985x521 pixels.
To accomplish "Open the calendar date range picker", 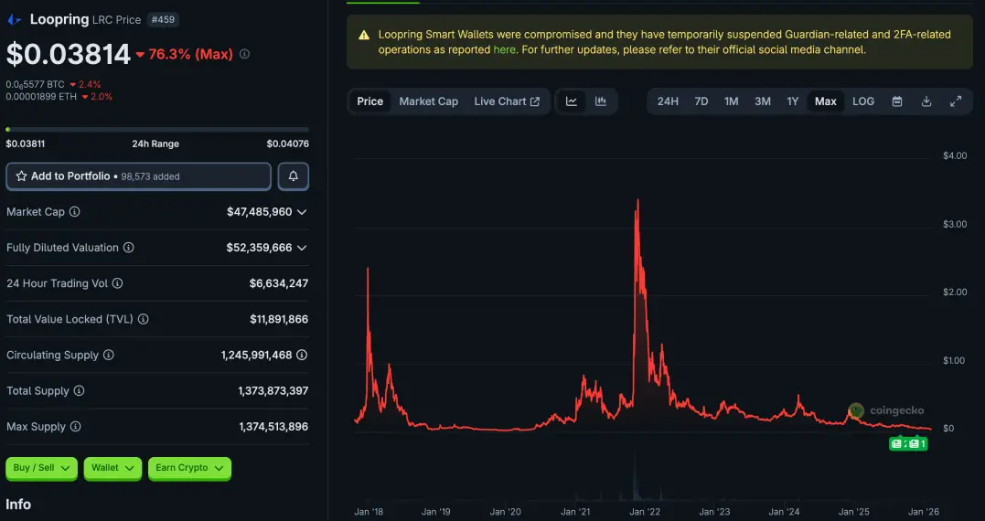I will [897, 101].
